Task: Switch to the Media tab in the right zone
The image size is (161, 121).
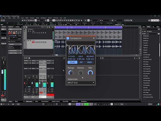Action: point(149,27)
